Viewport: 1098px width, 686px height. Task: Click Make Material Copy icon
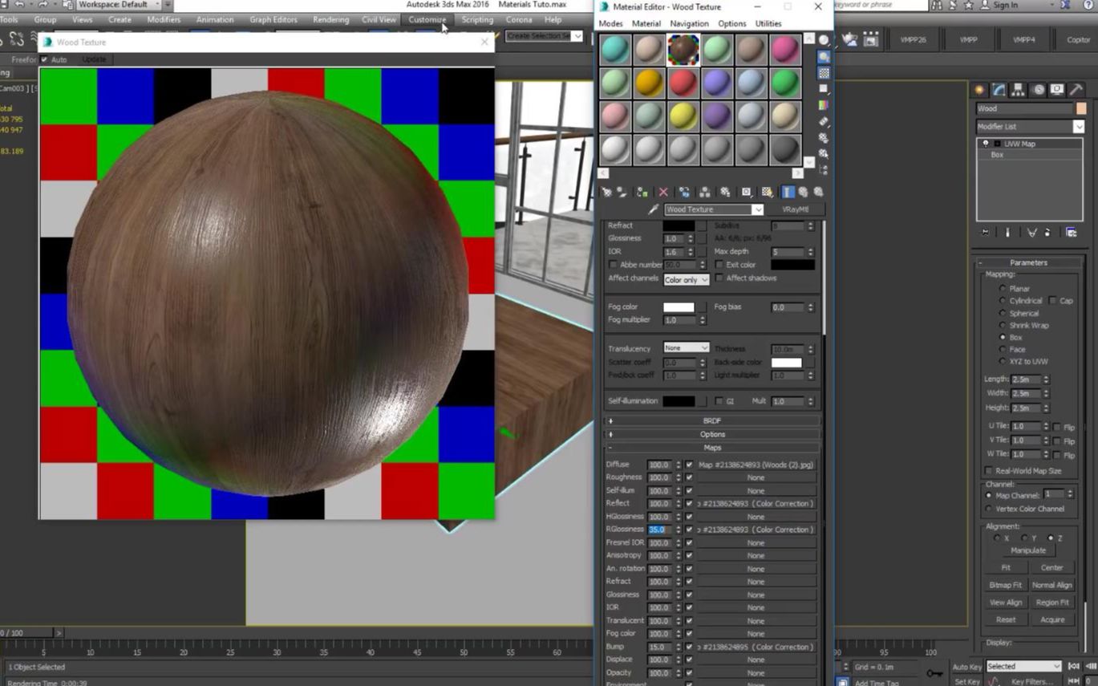click(684, 193)
